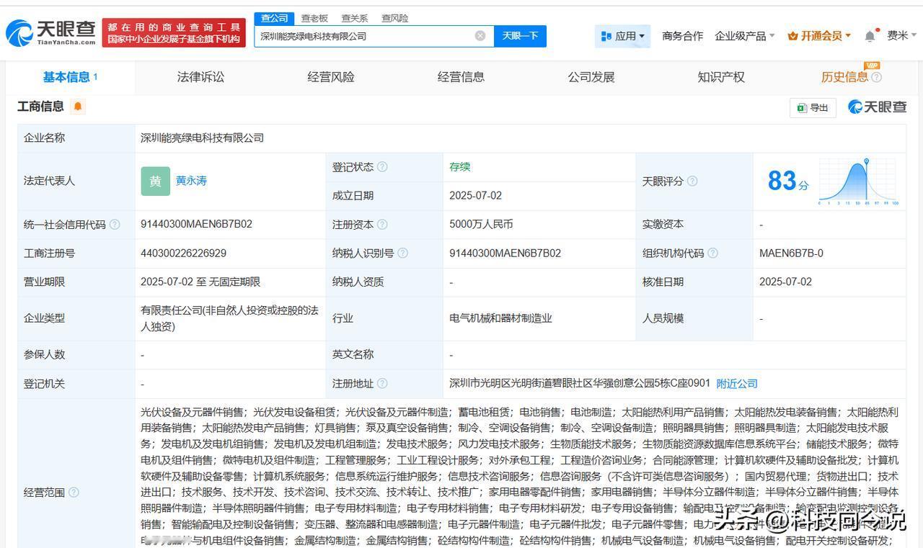923x548 pixels.
Task: Open the 公司发展 tab
Action: coord(591,77)
